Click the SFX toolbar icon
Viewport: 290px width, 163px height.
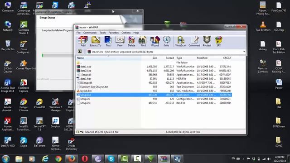[x=218, y=41]
